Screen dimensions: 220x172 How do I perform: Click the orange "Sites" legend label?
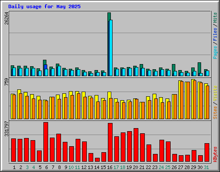(x=215, y=113)
